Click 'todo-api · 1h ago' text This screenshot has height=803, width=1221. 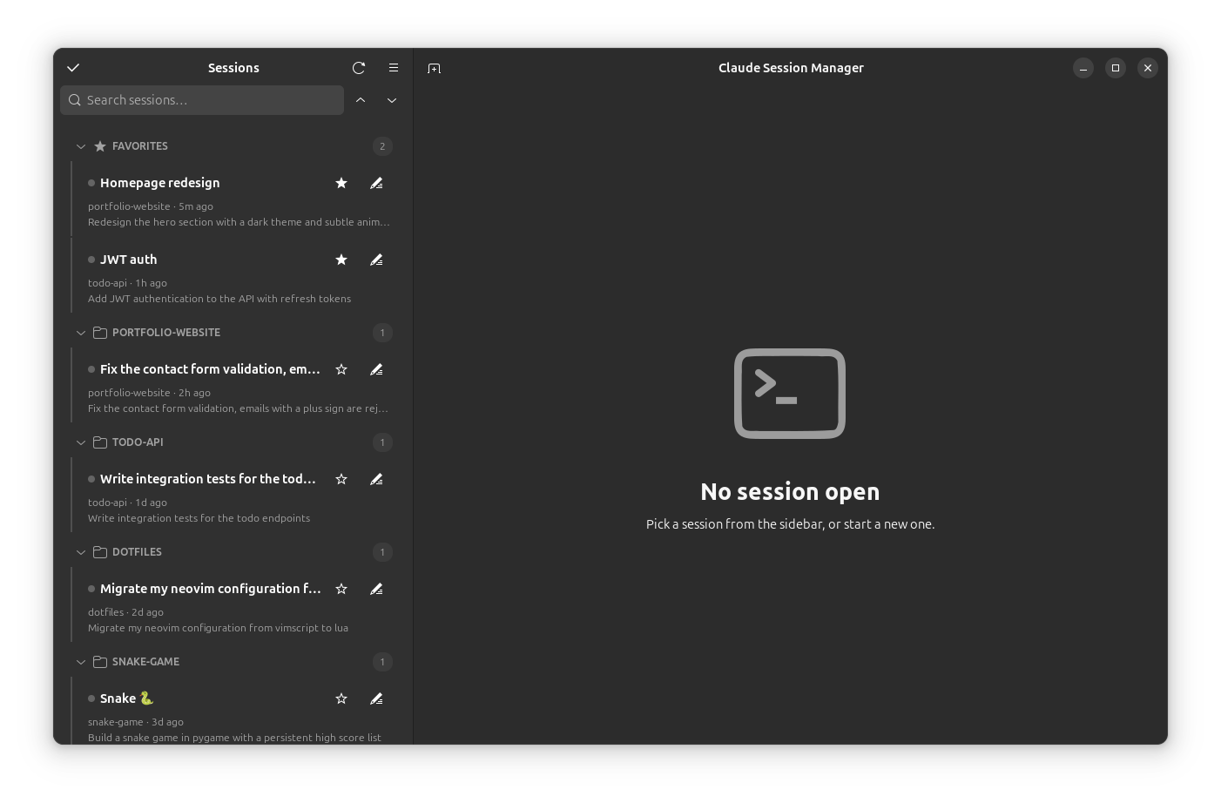127,283
